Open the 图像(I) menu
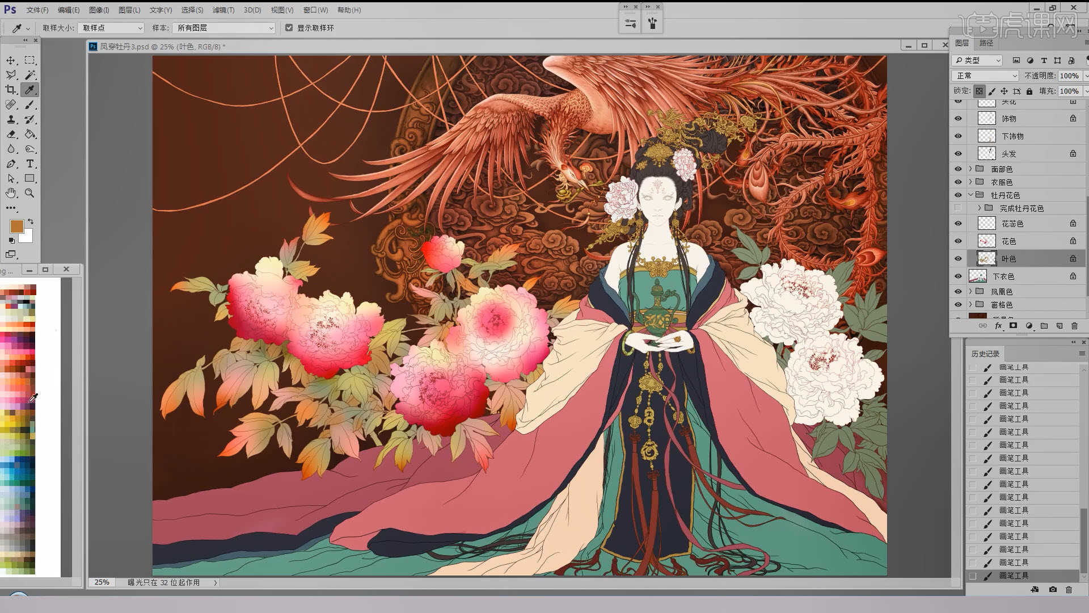The height and width of the screenshot is (613, 1089). 99,10
